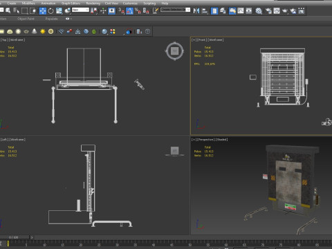Open Edit Named Selection Sets
The height and width of the screenshot is (249, 332).
[x=156, y=11]
